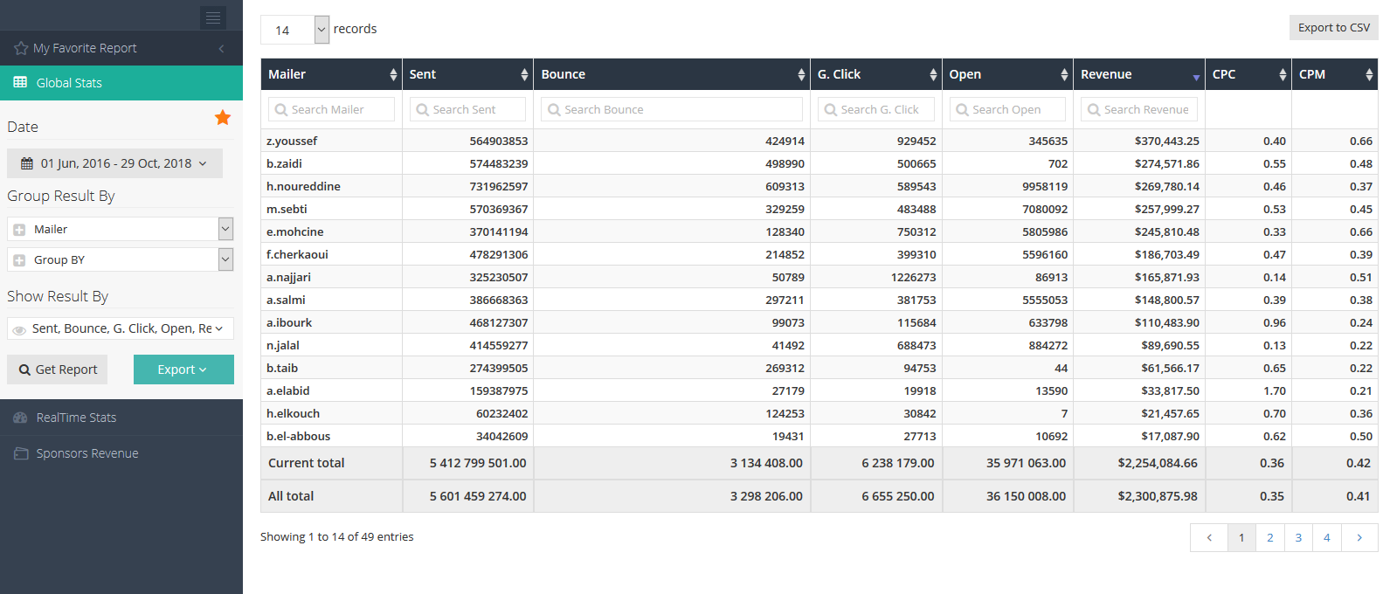Click the Bounce column sort arrows
Image resolution: width=1383 pixels, height=594 pixels.
[801, 75]
